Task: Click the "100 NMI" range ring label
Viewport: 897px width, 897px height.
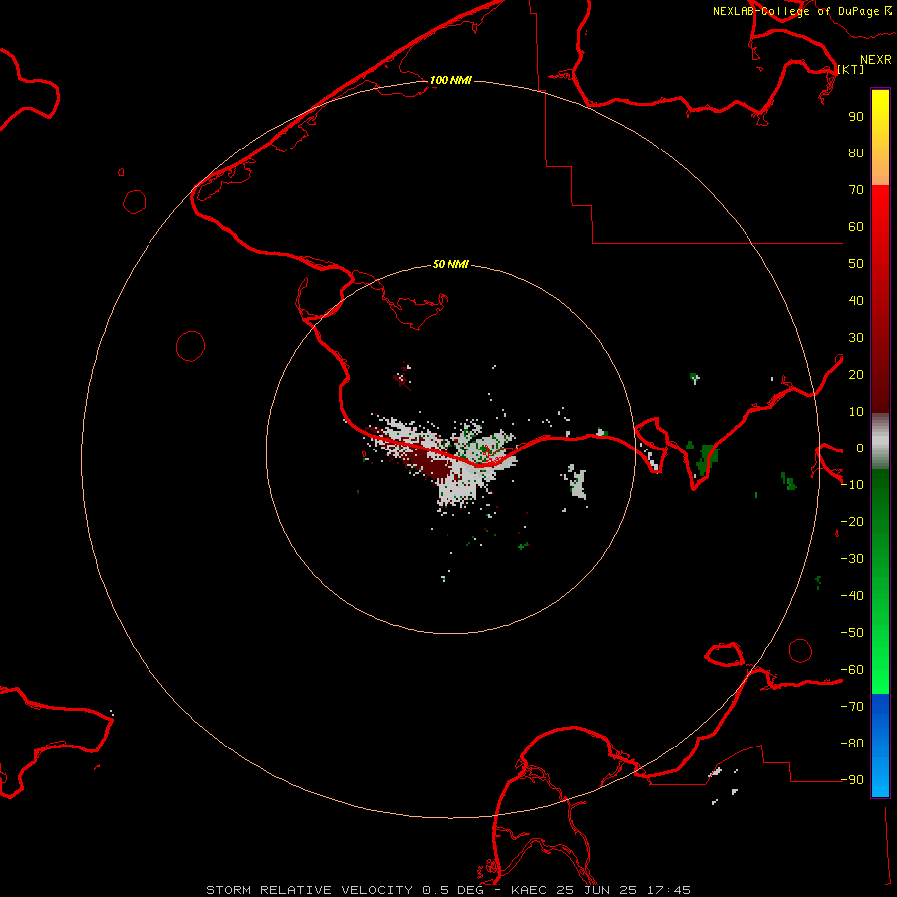Action: [x=450, y=80]
